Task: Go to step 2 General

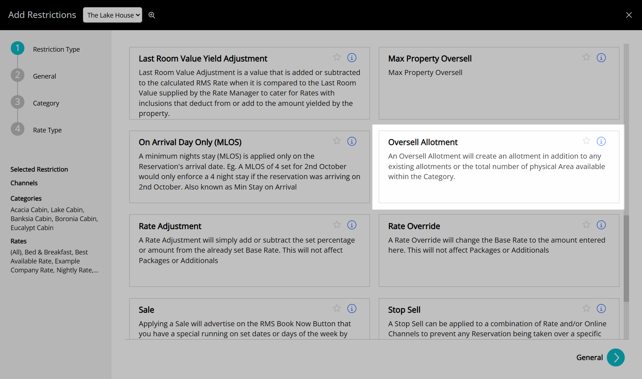Action: 34,75
